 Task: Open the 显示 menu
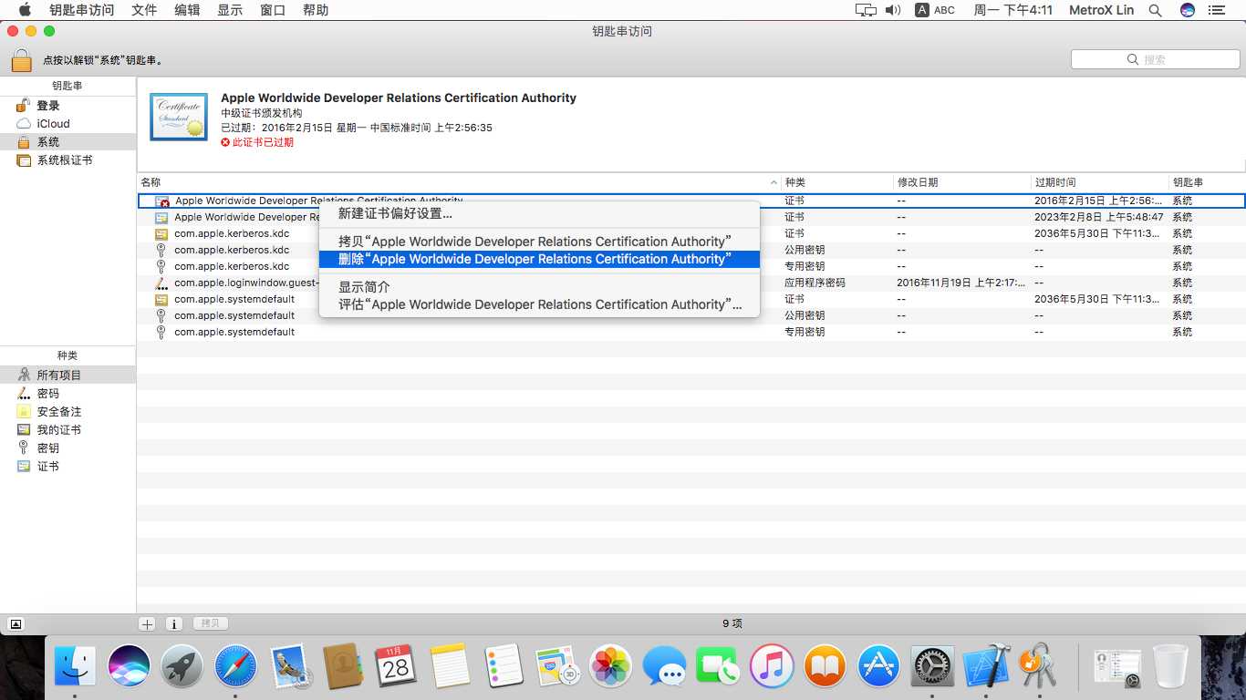click(x=230, y=10)
